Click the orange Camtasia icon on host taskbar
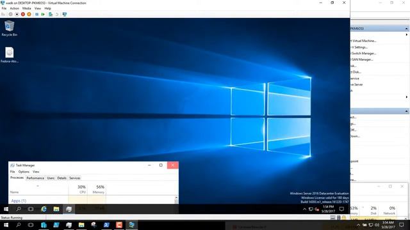This screenshot has height=230, width=410. point(119,225)
